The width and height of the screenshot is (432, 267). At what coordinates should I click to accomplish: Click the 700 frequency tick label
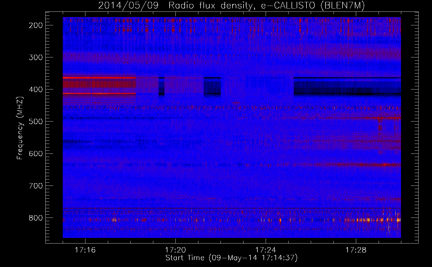click(36, 186)
